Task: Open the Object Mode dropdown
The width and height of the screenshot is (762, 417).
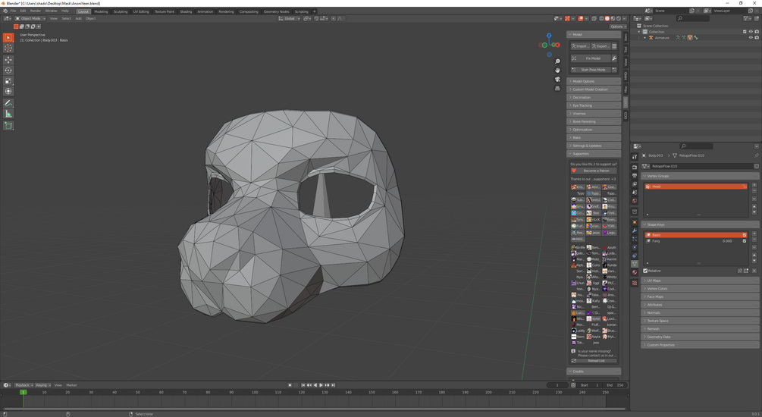Action: [x=31, y=18]
